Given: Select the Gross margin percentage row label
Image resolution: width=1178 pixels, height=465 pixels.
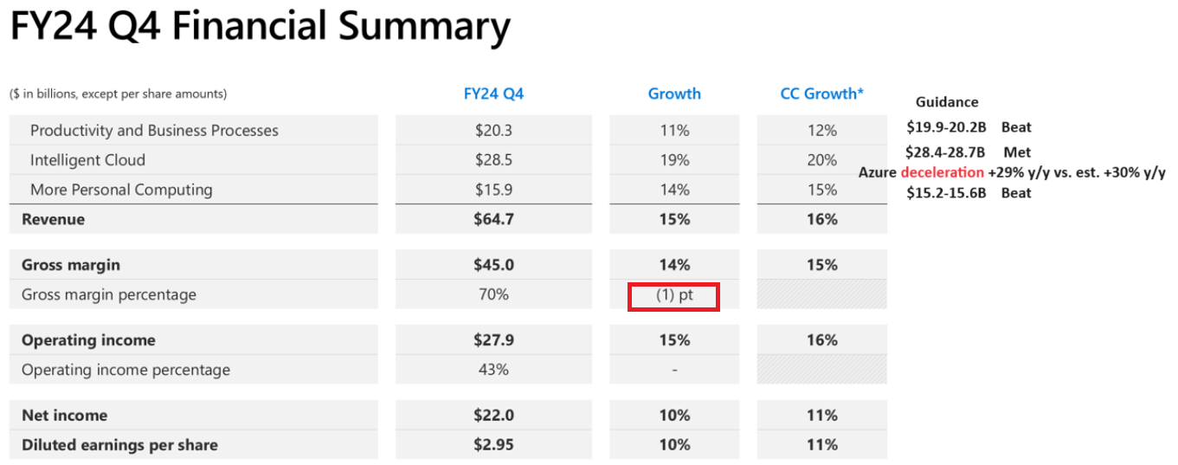Looking at the screenshot, I should (109, 294).
